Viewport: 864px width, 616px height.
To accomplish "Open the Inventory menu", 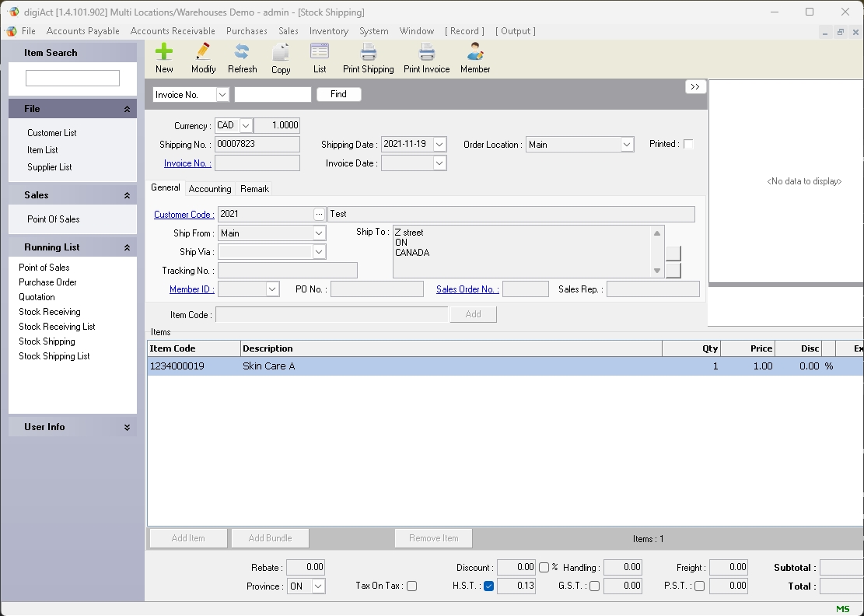I will tap(328, 31).
